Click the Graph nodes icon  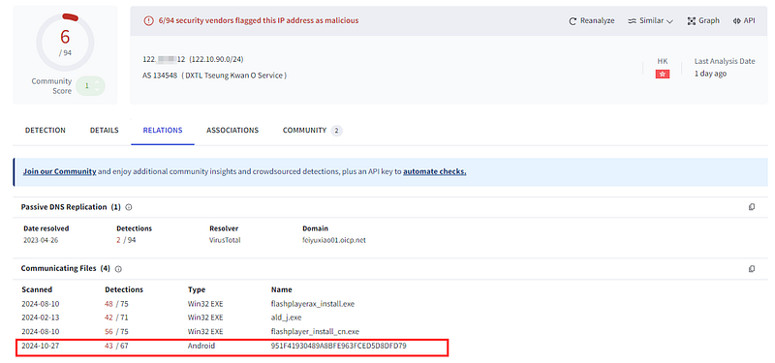click(x=692, y=21)
